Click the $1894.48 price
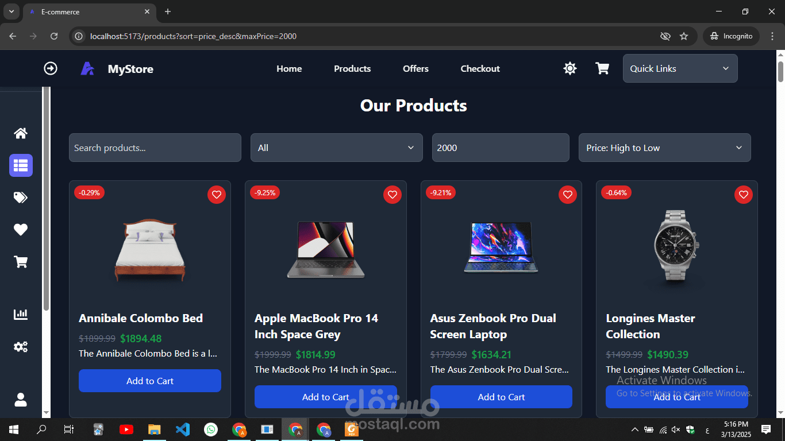This screenshot has width=785, height=441. [141, 339]
